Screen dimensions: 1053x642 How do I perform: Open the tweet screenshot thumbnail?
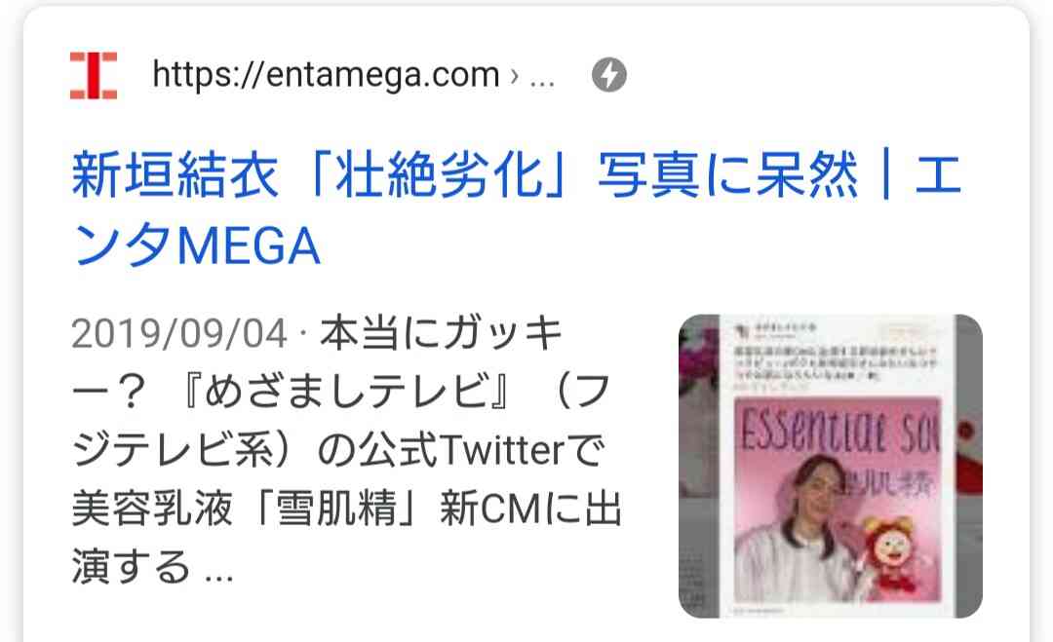click(831, 467)
